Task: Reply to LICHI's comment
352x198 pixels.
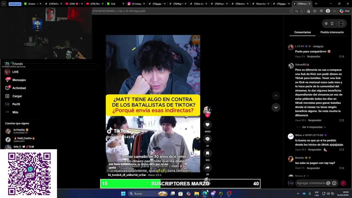Action: tap(314, 56)
